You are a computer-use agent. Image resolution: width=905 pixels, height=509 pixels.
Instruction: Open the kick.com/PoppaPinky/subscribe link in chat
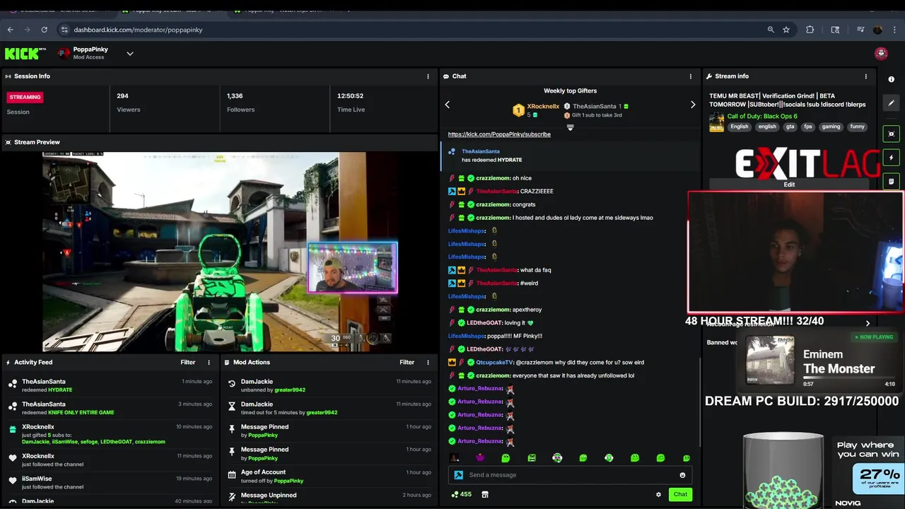tap(499, 134)
